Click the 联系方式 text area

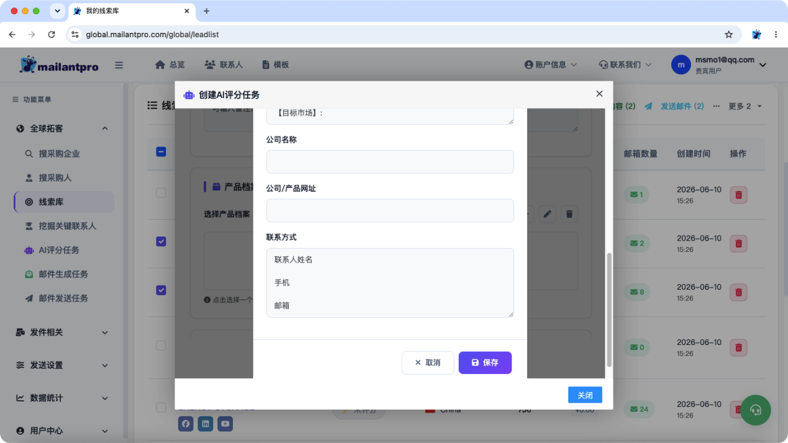click(x=390, y=283)
